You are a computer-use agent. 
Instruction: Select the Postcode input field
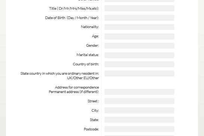coord(139,129)
